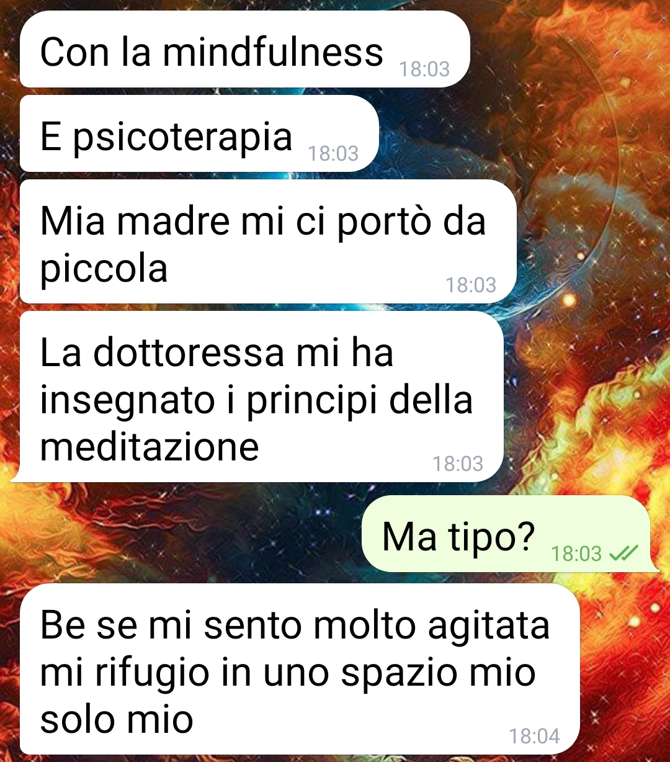
Task: Click the timestamp under "piccola" message
Action: click(x=471, y=285)
